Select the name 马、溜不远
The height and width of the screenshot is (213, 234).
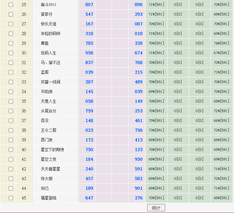pyautogui.click(x=50, y=63)
